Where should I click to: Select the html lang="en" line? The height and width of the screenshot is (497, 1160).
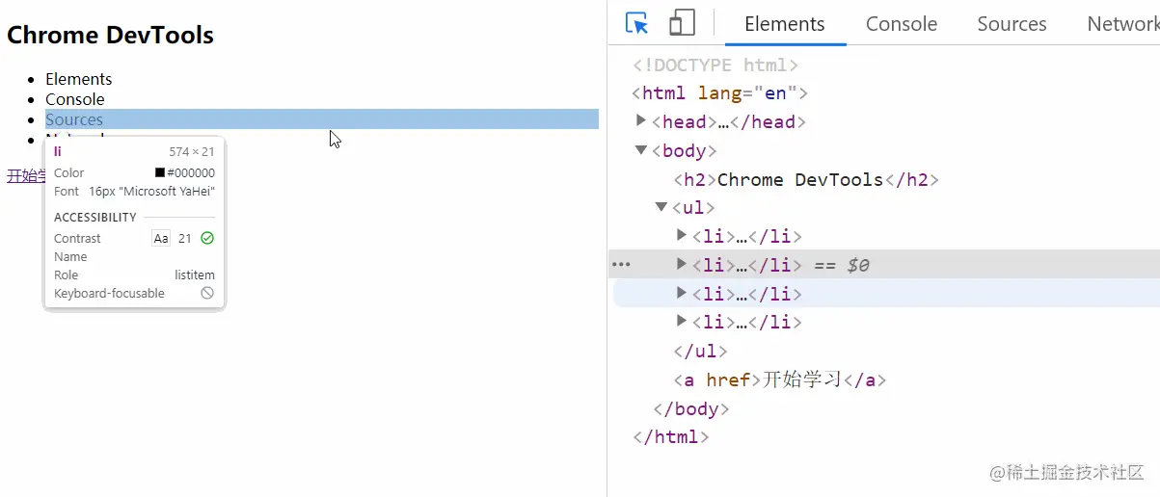point(719,93)
